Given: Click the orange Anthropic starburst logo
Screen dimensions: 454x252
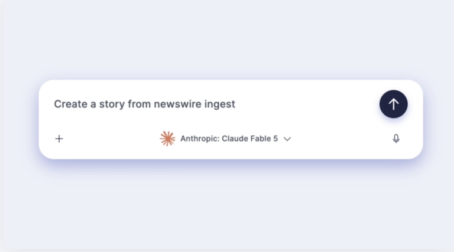Looking at the screenshot, I should (167, 139).
